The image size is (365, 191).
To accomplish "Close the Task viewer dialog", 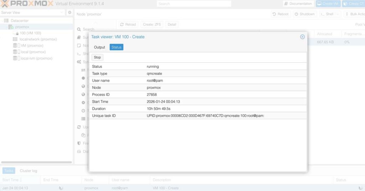I will coord(302,37).
